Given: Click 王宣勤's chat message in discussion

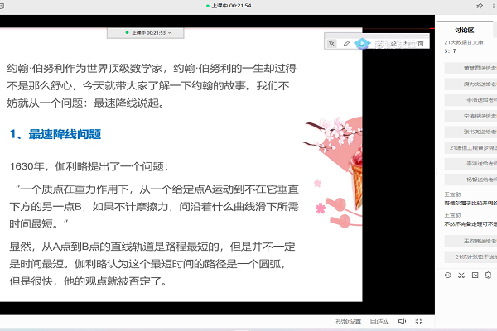Looking at the screenshot, I should point(470,203).
